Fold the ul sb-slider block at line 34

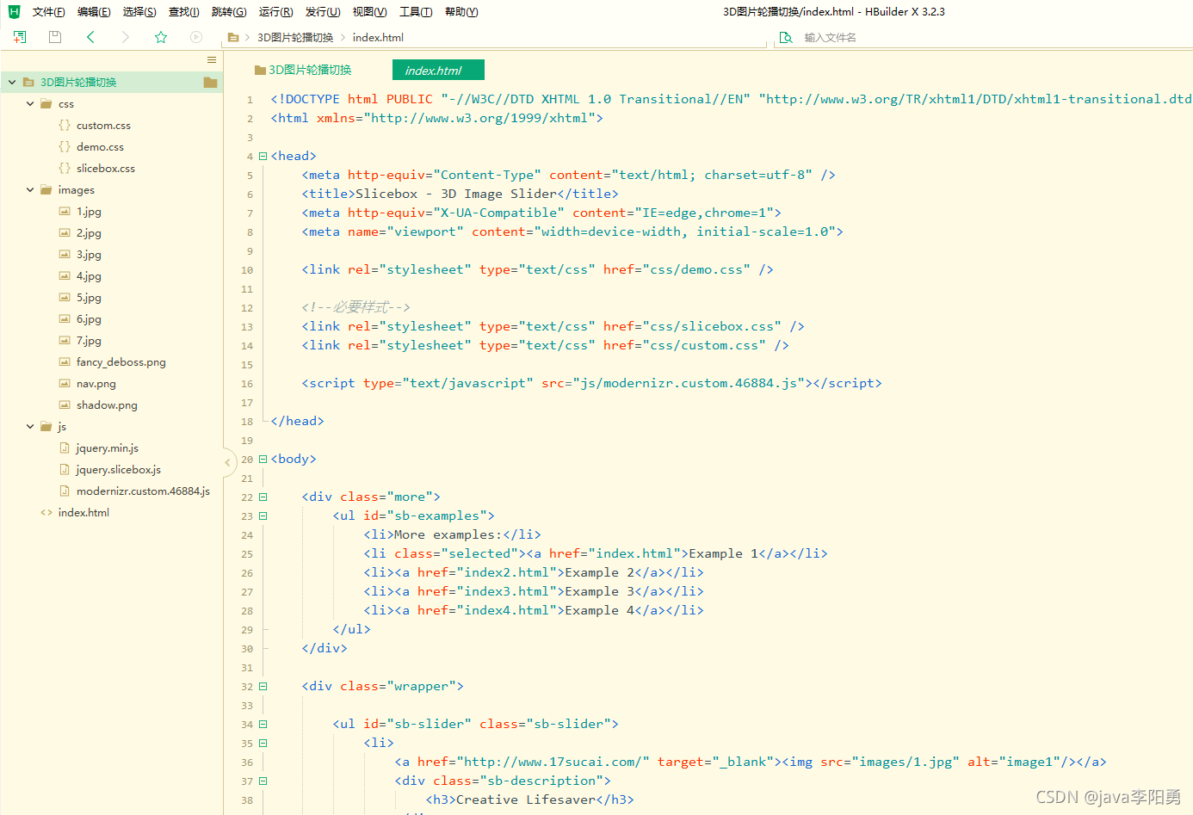pyautogui.click(x=263, y=724)
